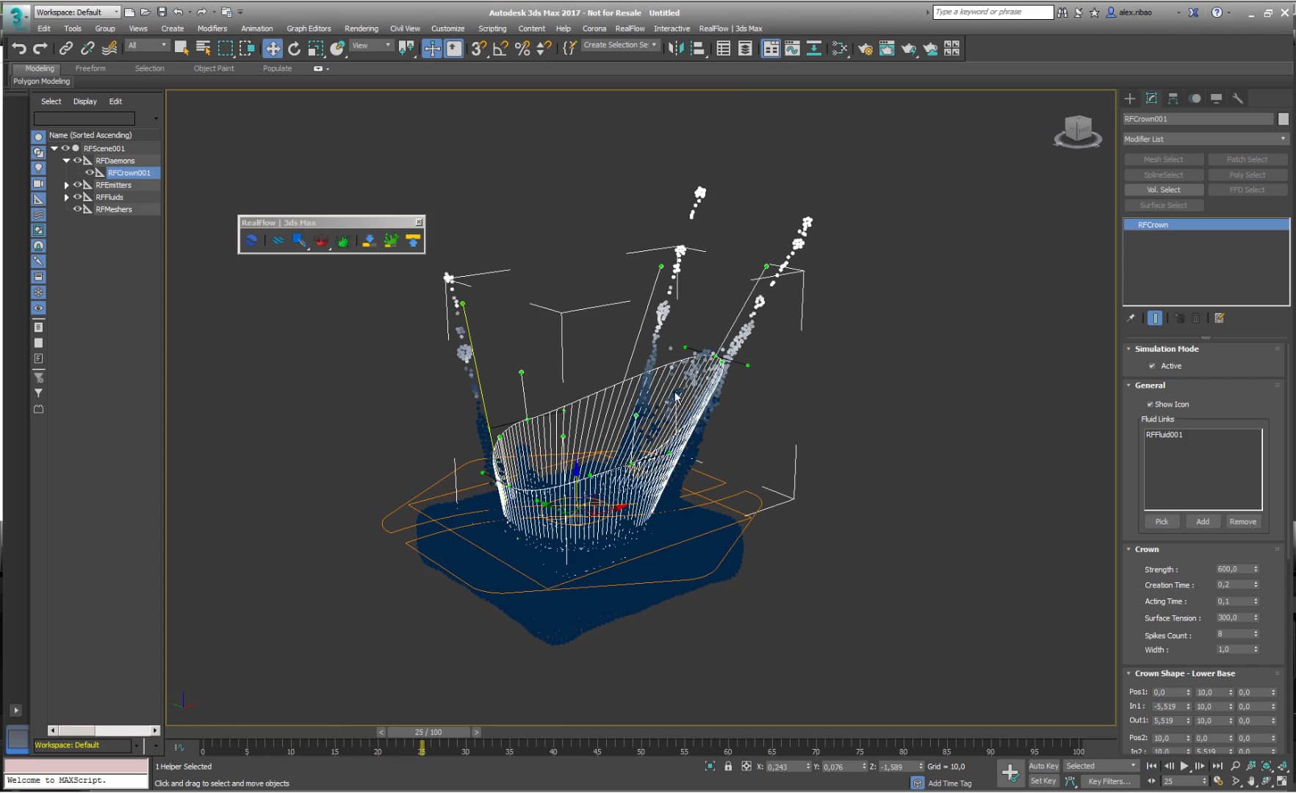
Task: Expand the RFFluids tree node
Action: [x=67, y=197]
